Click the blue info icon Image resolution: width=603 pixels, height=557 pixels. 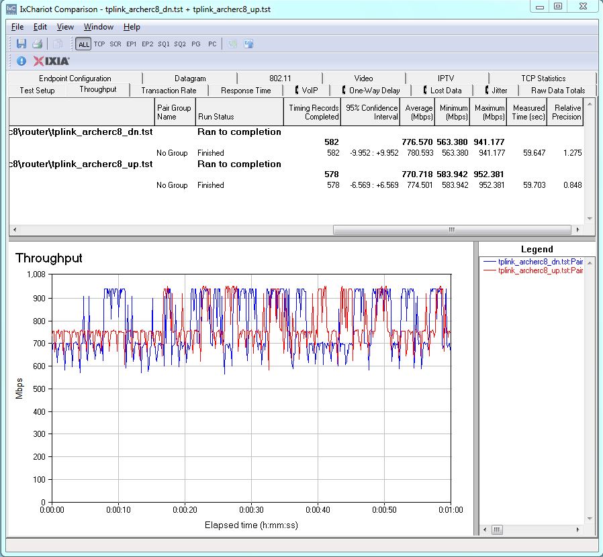pyautogui.click(x=21, y=61)
